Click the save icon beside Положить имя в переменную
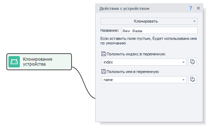The width and height of the screenshot is (209, 127). click(103, 72)
